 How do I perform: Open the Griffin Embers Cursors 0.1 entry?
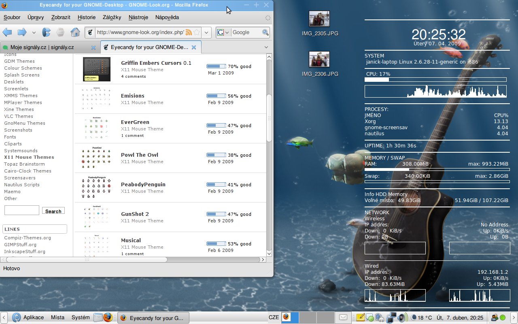coord(156,63)
